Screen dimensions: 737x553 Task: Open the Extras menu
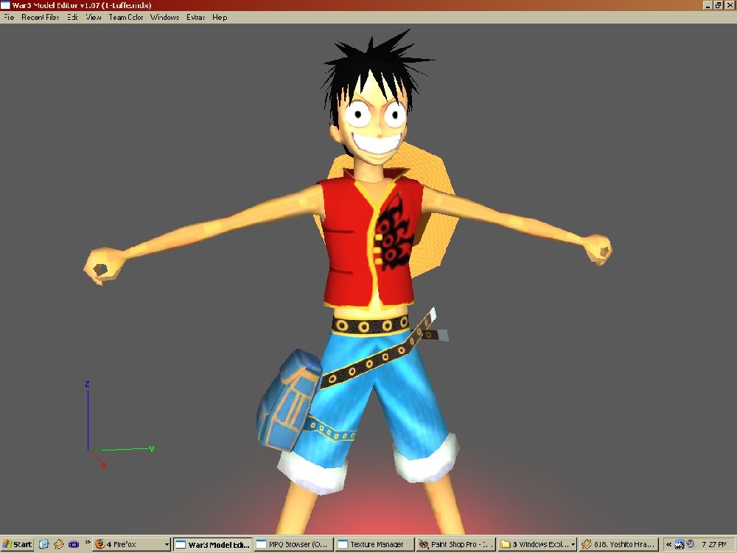[195, 18]
